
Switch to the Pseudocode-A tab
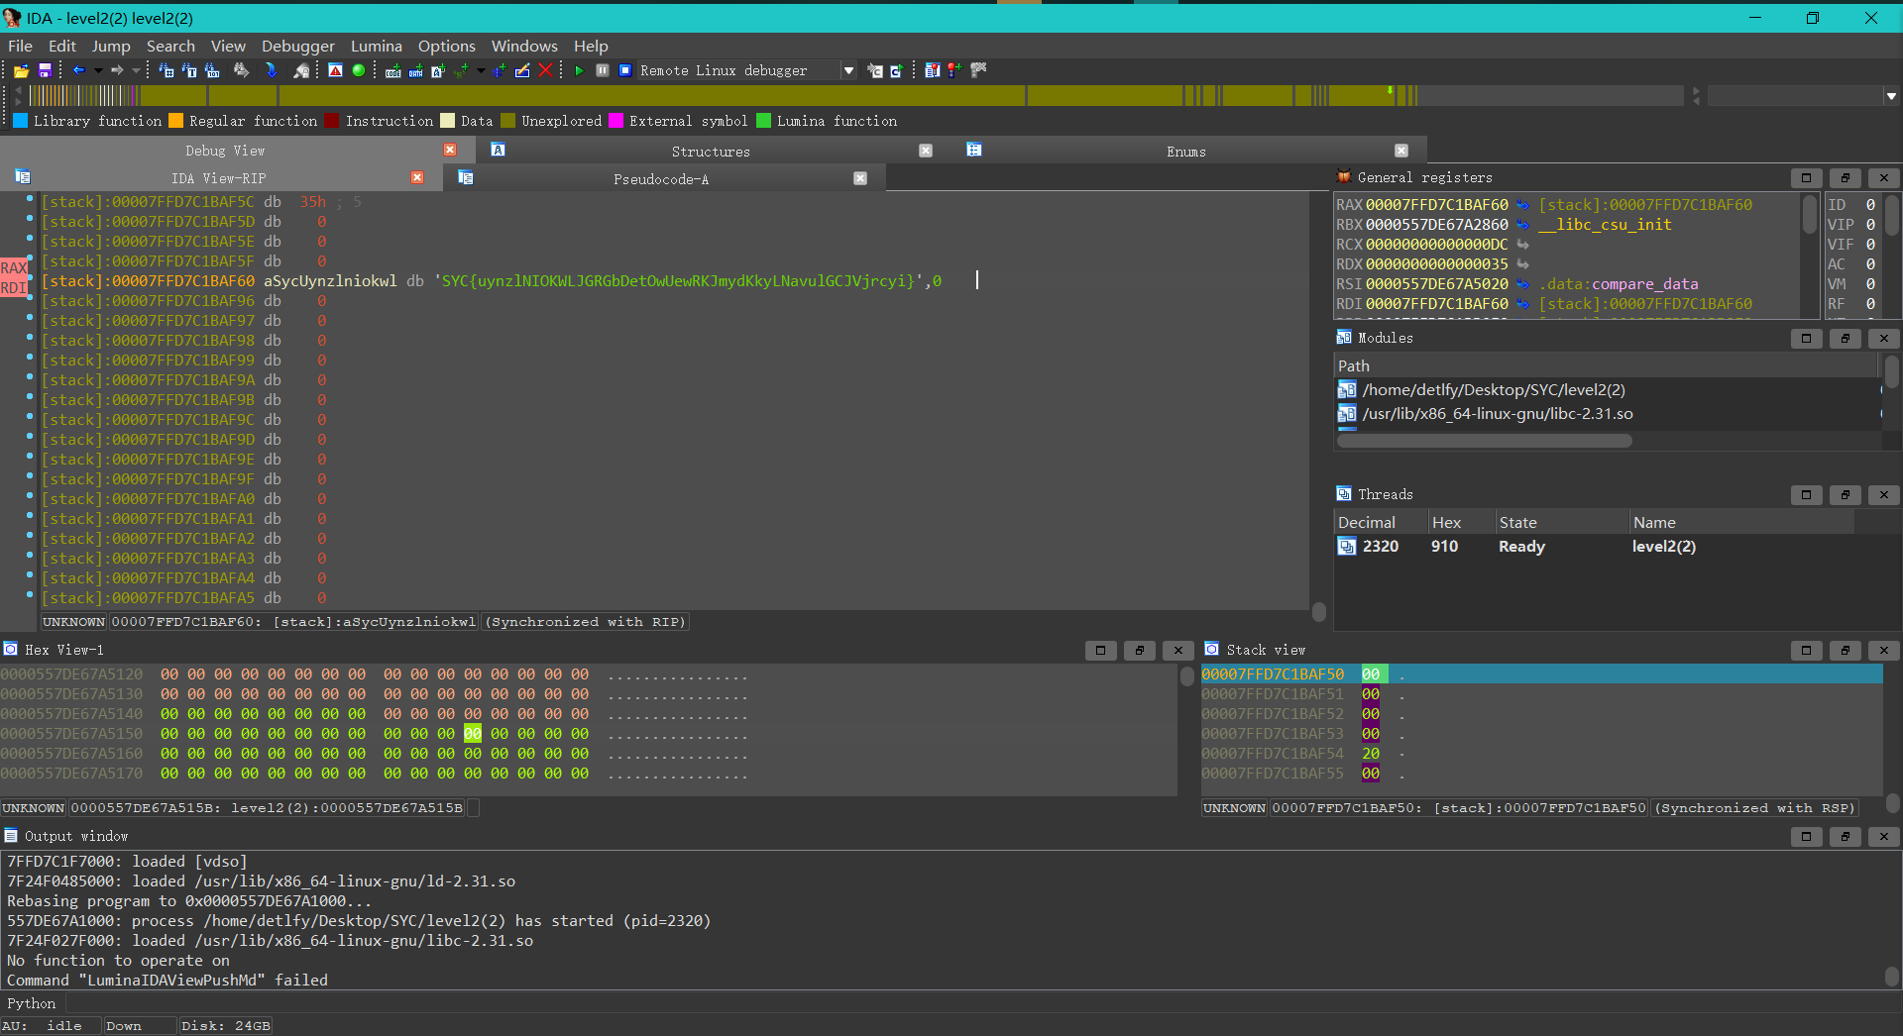pos(661,179)
